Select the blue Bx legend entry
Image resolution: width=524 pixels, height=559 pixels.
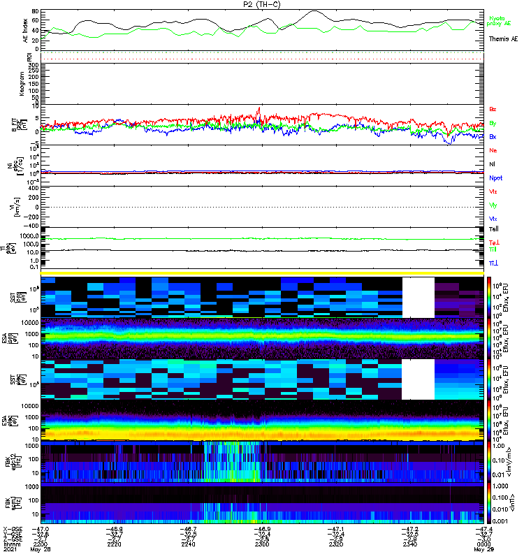point(493,136)
